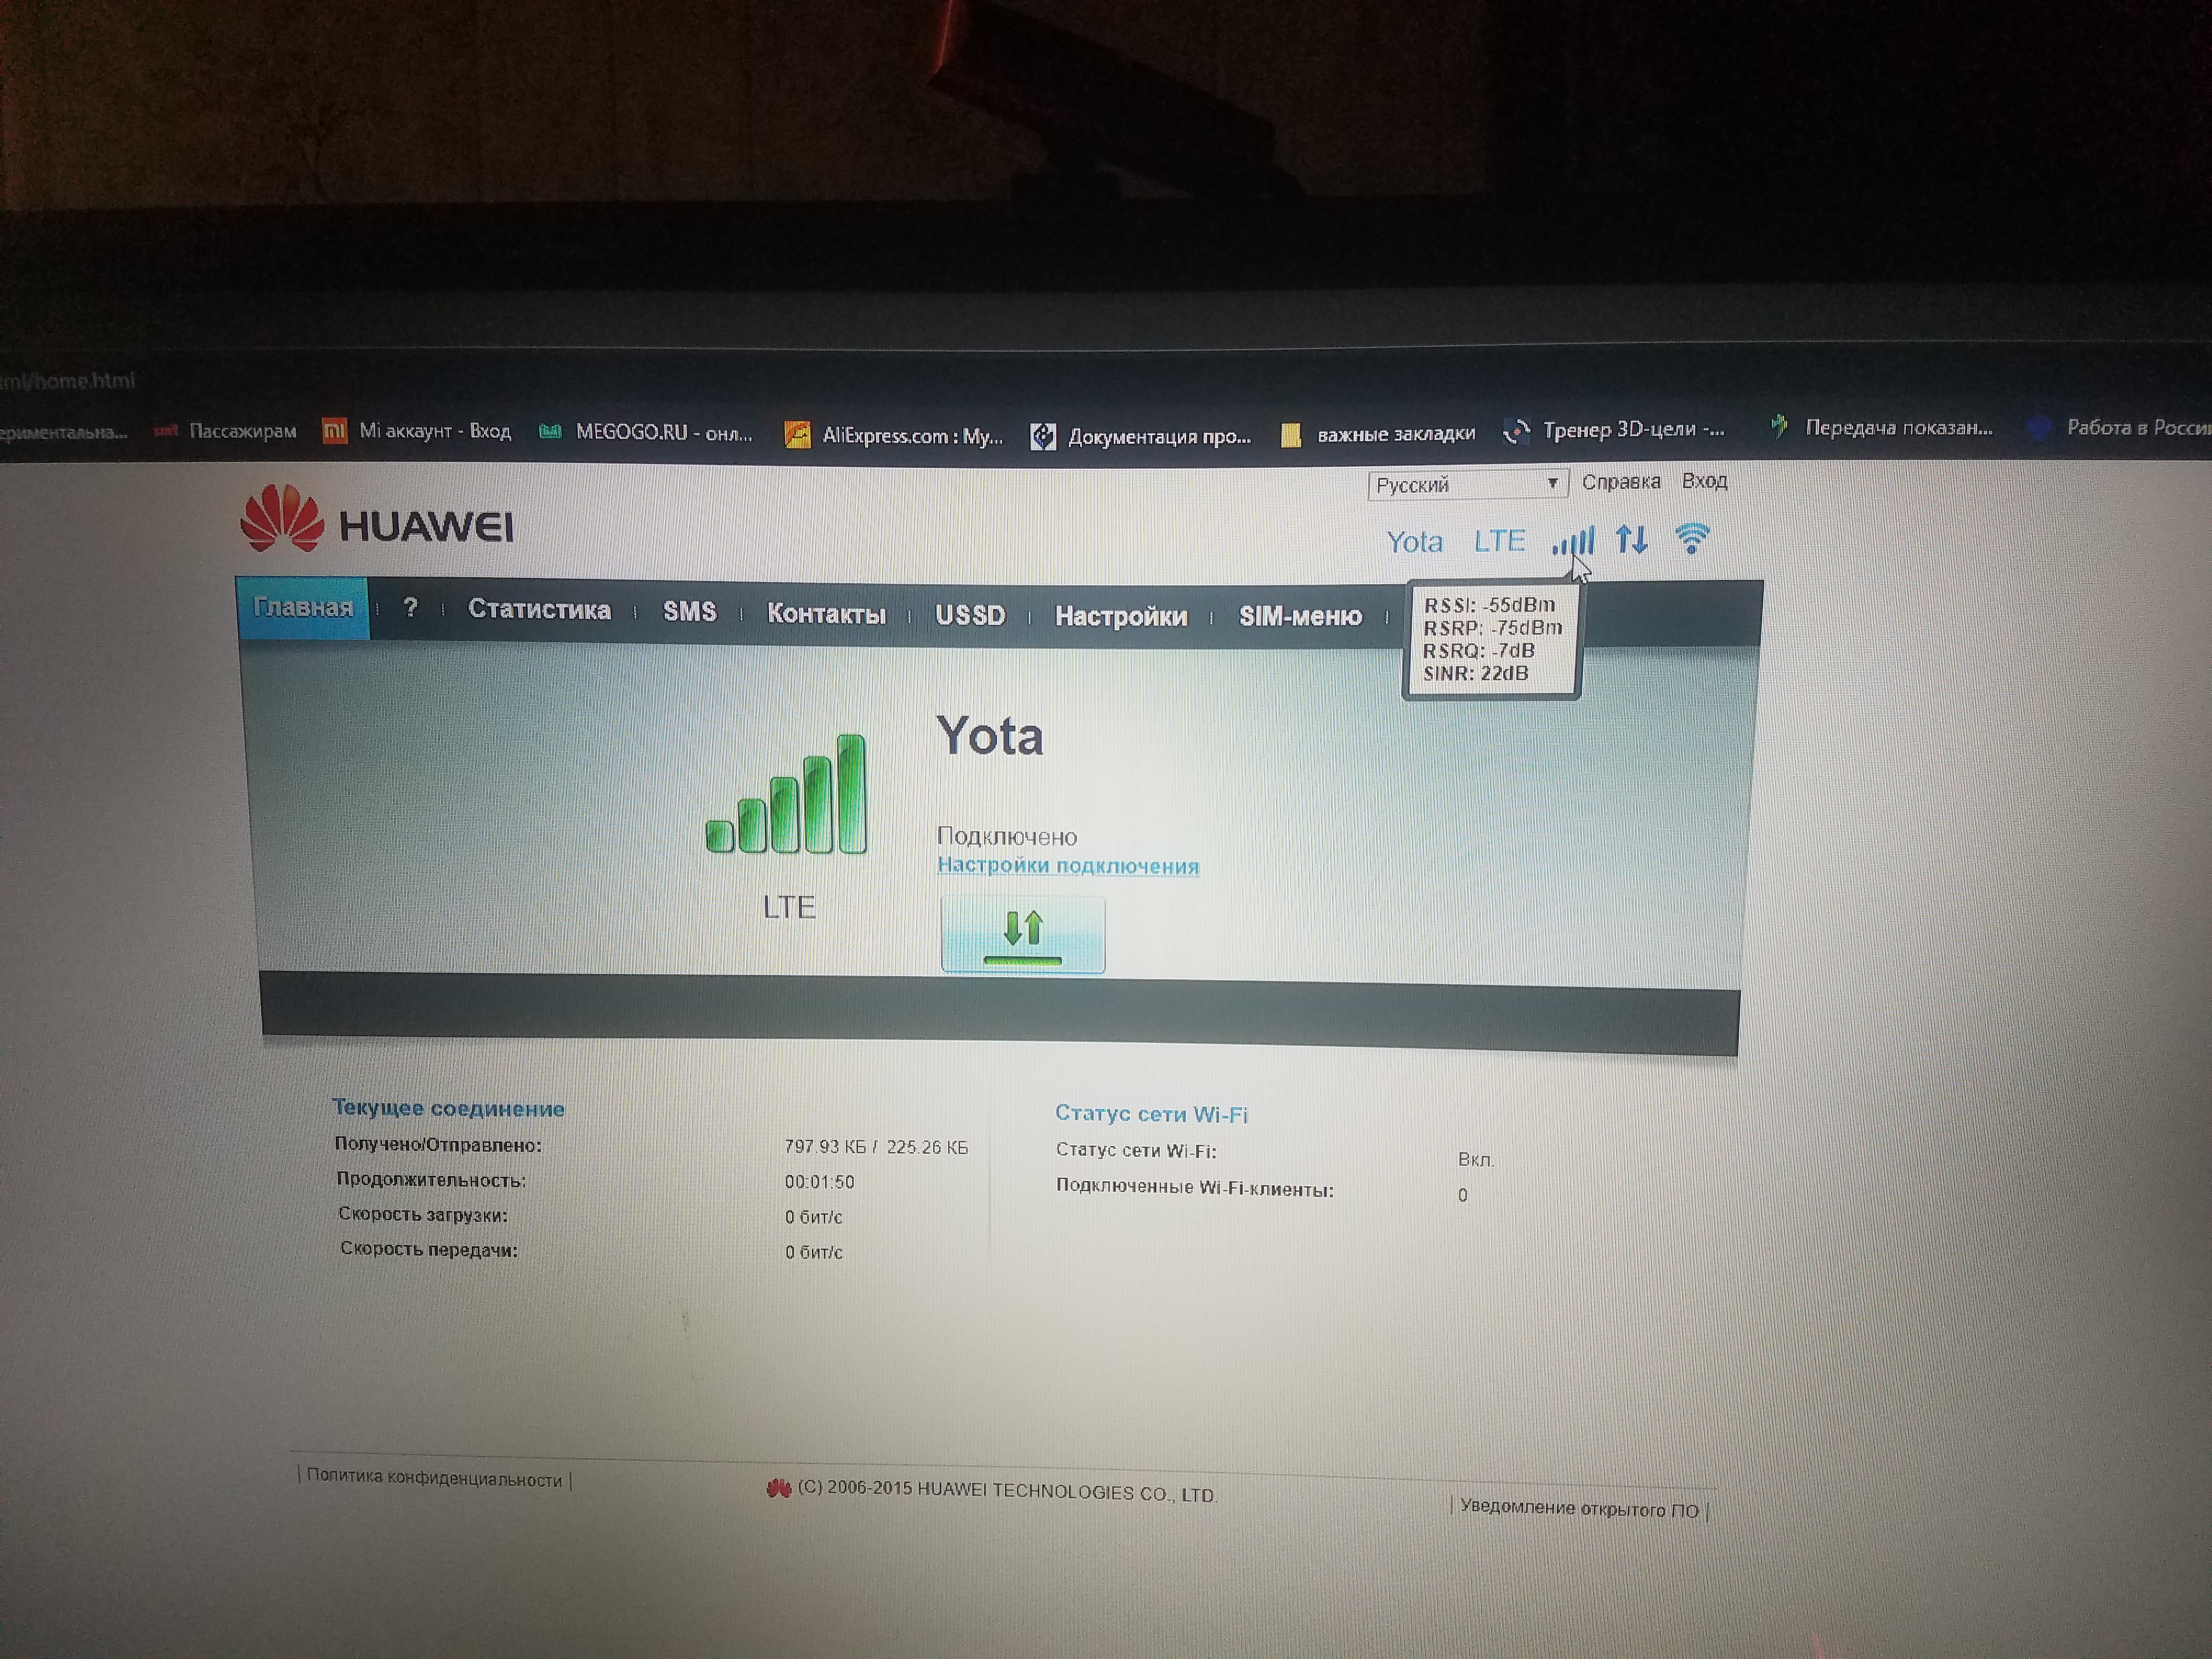Open the Документация про... bookmark

pos(1141,436)
